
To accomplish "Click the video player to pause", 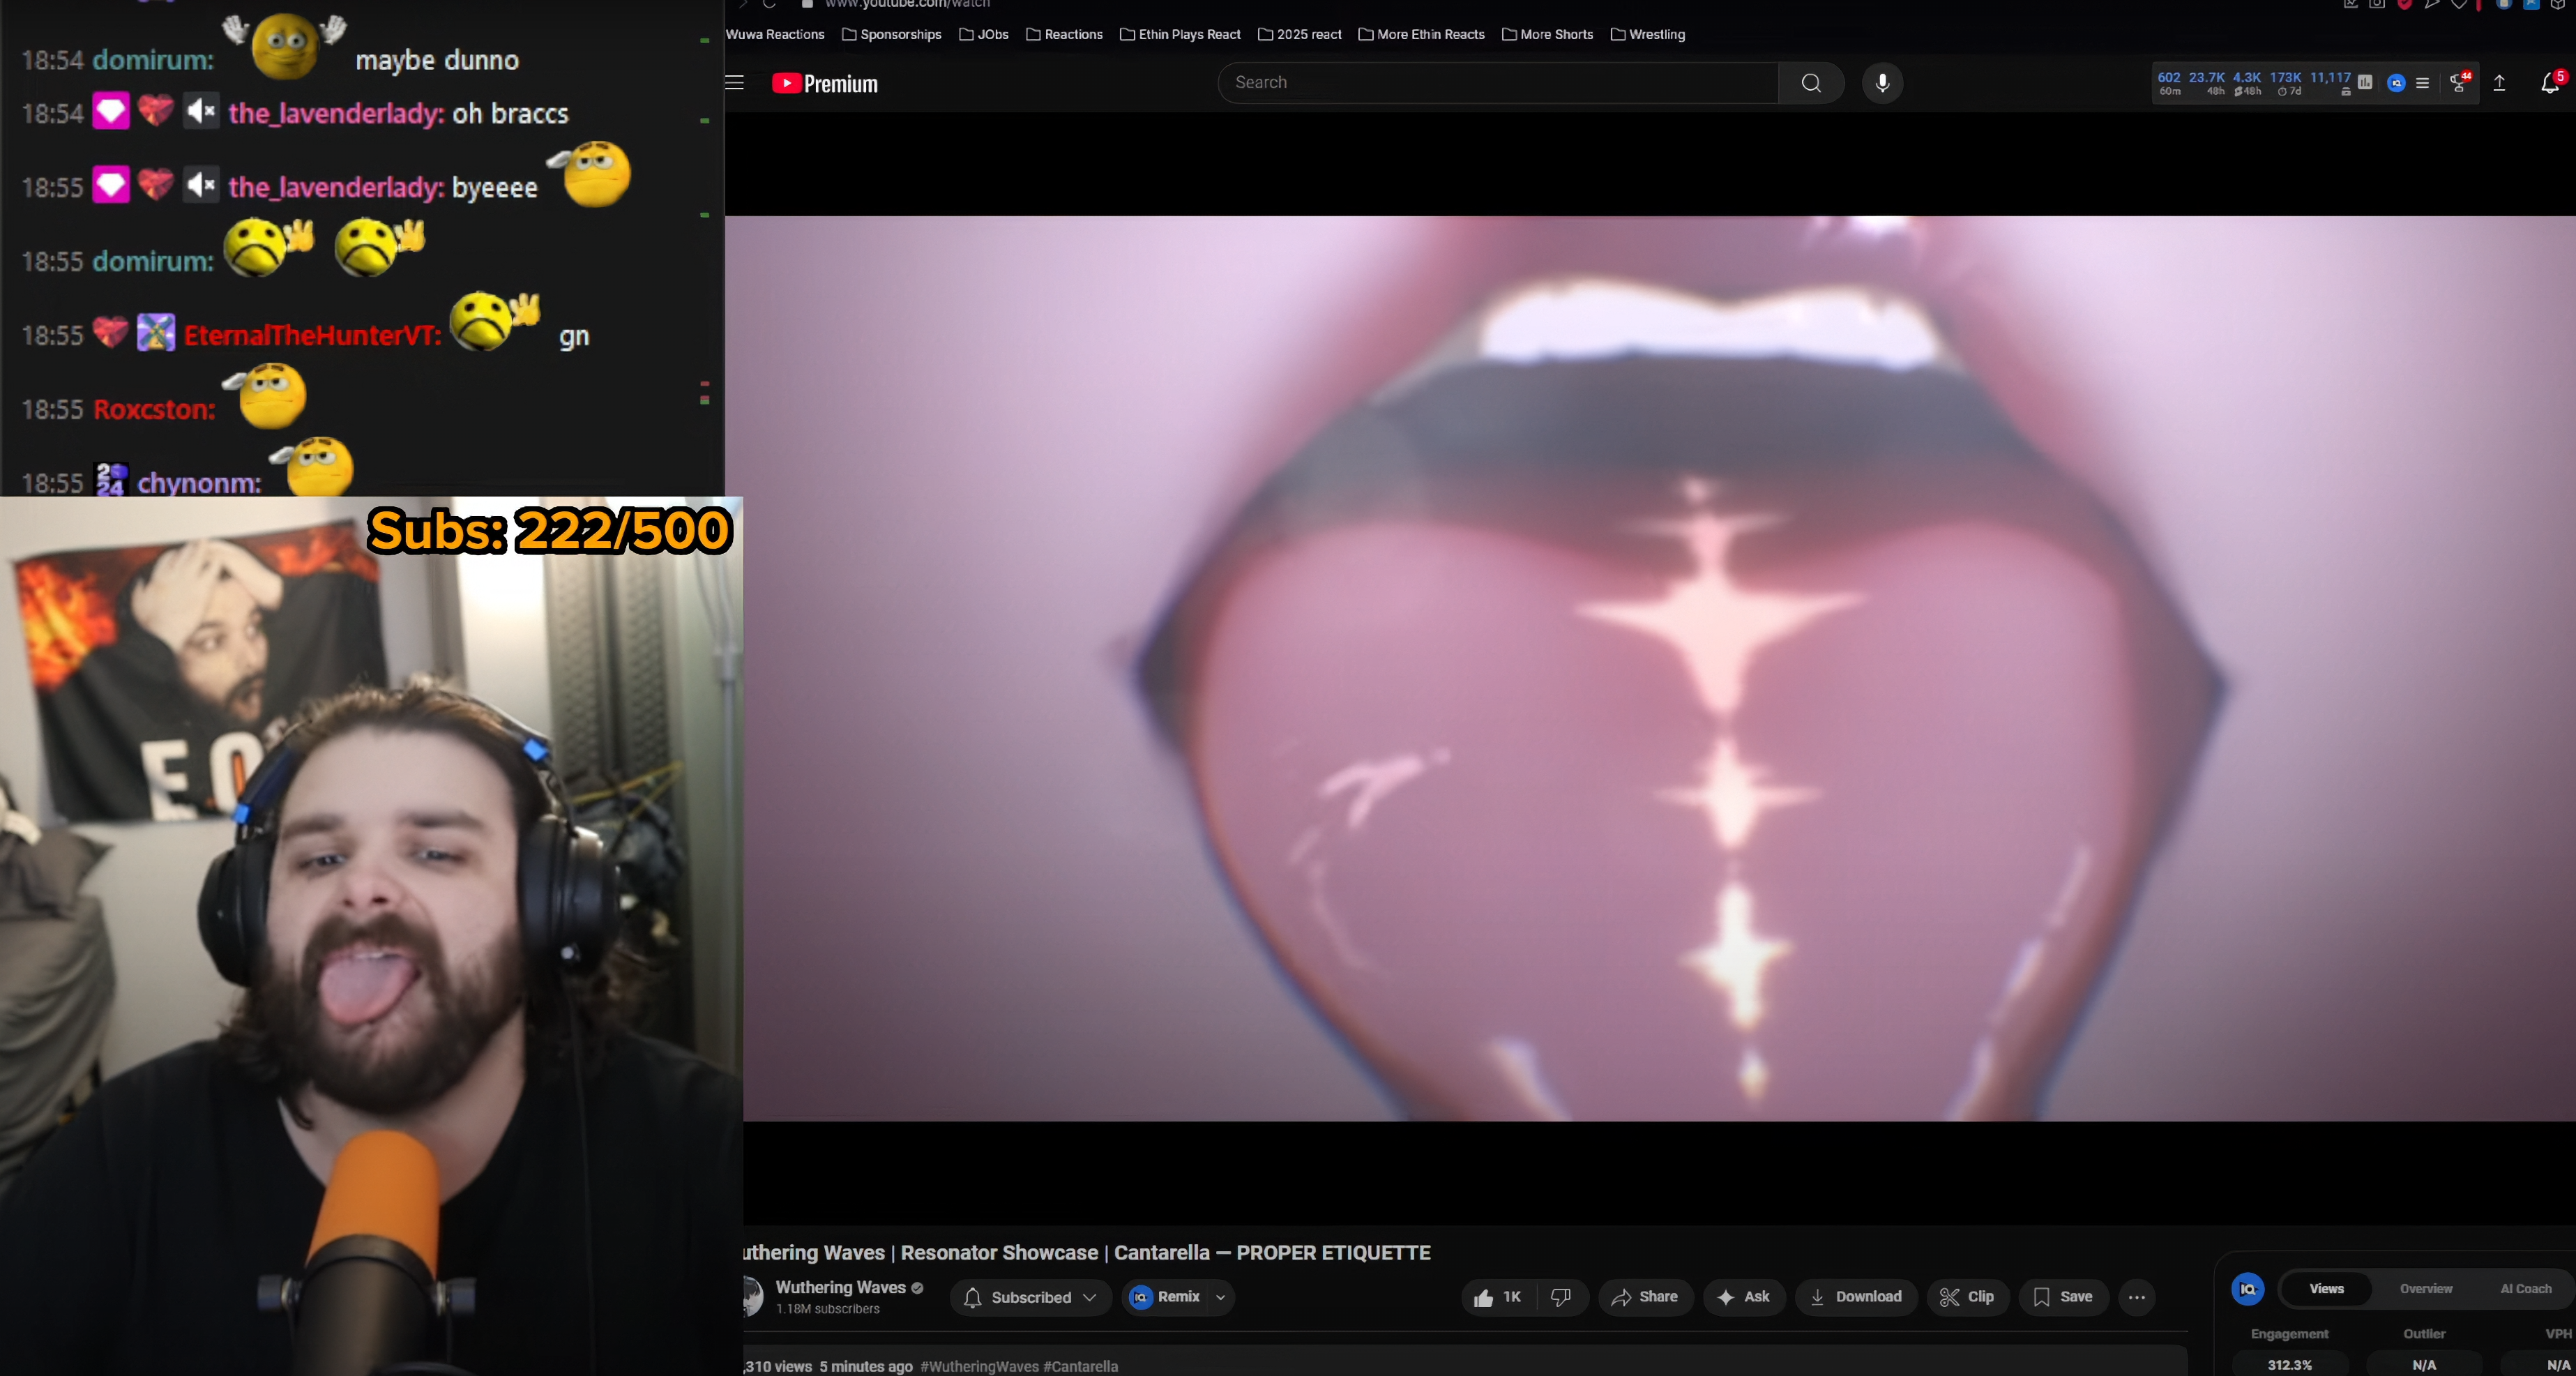I will [1650, 668].
